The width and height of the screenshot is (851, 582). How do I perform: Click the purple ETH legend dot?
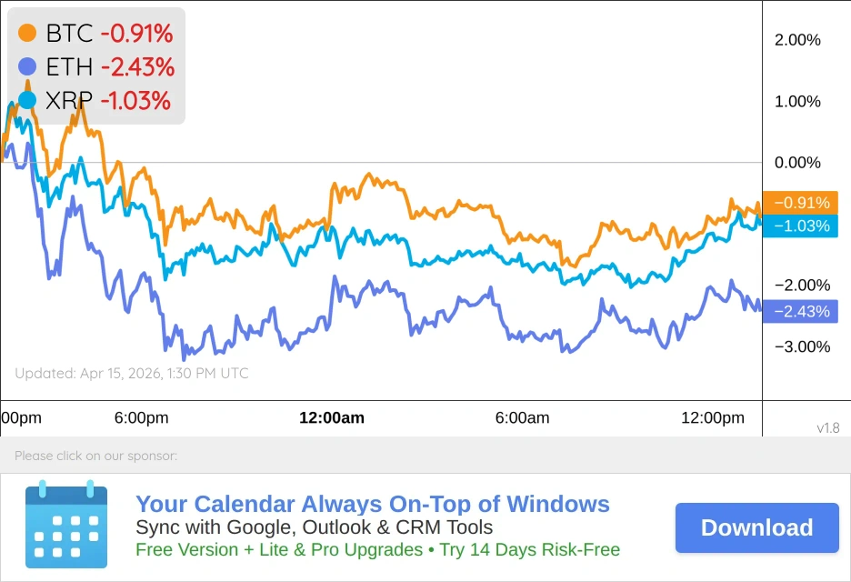tap(27, 66)
